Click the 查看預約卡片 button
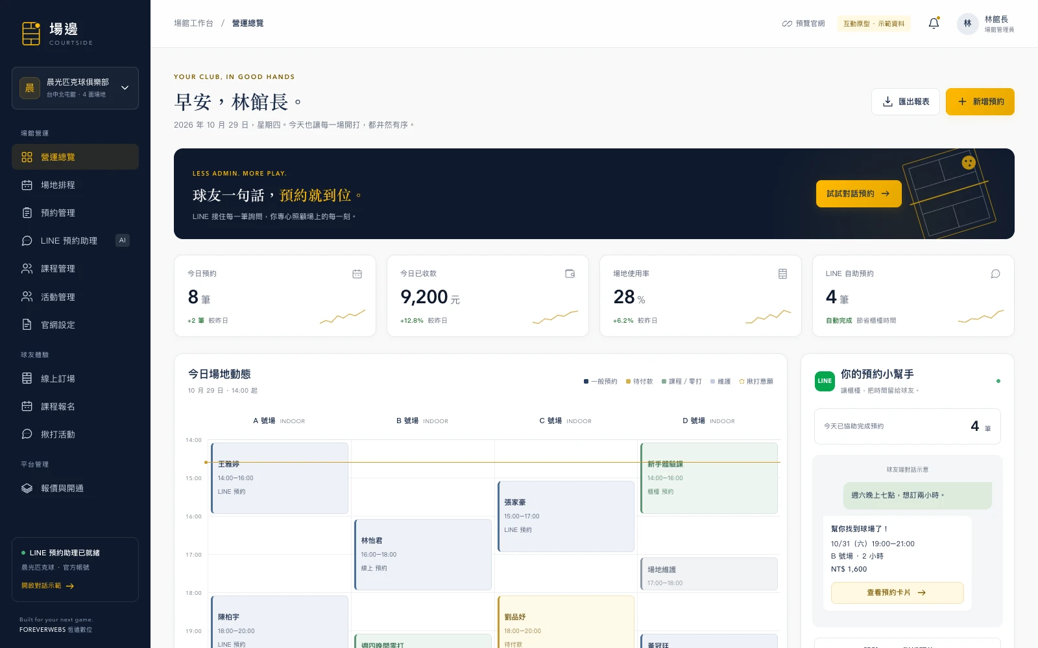 click(897, 593)
